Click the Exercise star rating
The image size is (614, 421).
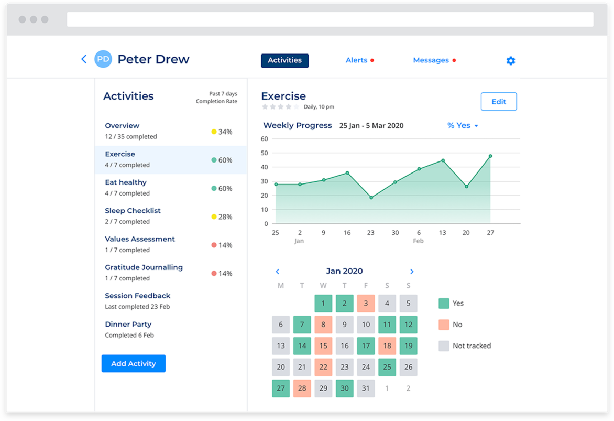(x=280, y=107)
